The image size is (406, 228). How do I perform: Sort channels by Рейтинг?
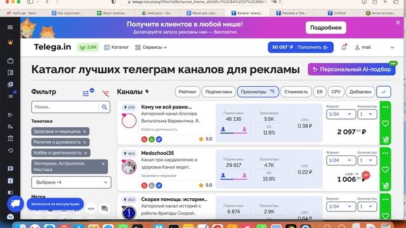coord(188,92)
